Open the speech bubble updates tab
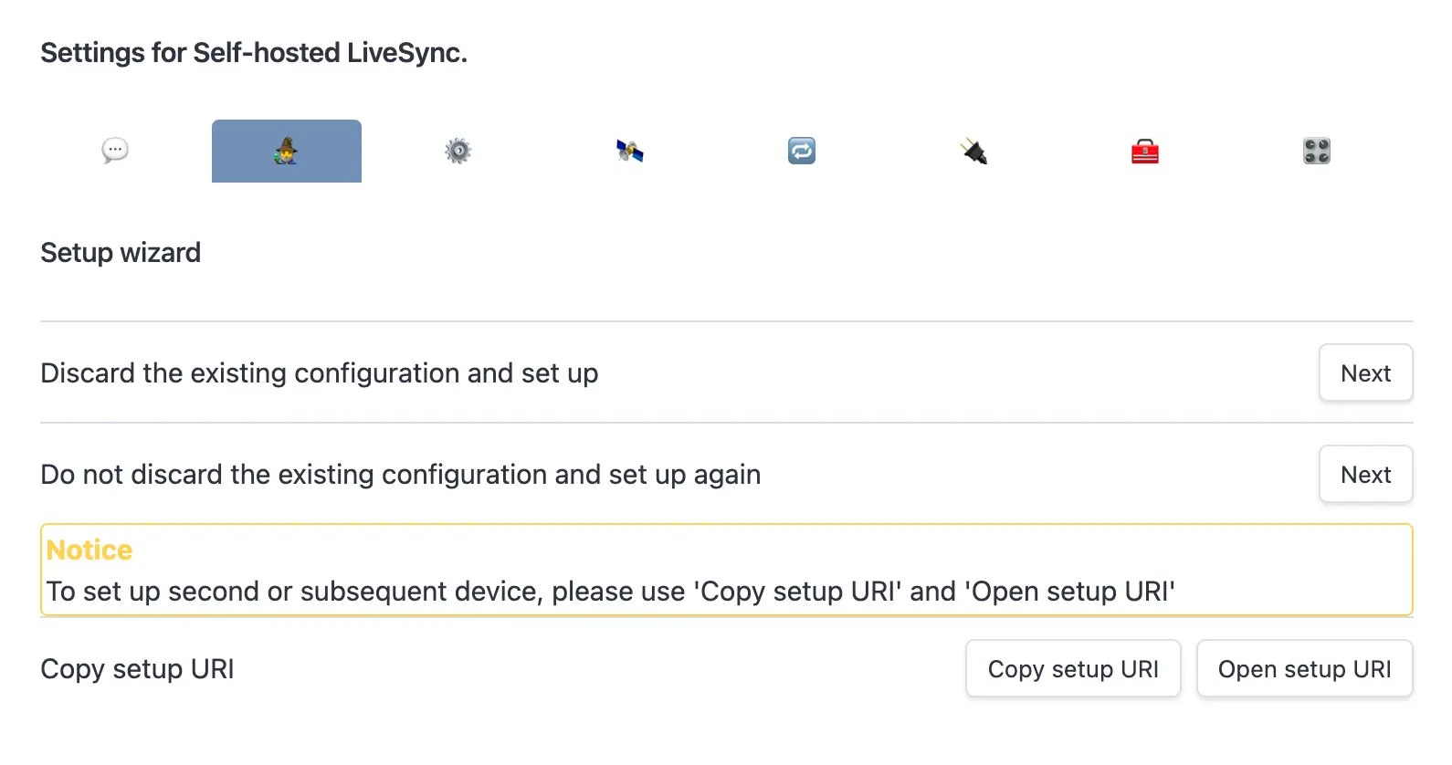Image resolution: width=1452 pixels, height=765 pixels. tap(115, 151)
